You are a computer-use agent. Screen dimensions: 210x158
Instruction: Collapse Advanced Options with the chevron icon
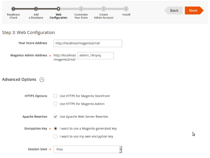tap(42, 80)
